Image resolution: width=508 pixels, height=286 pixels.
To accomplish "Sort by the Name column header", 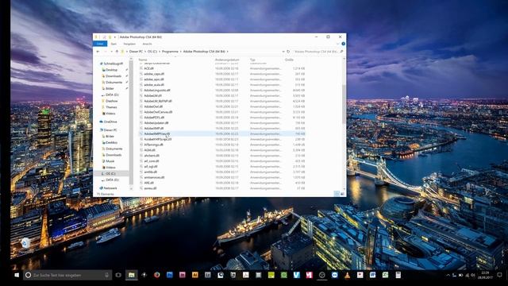I will 143,60.
